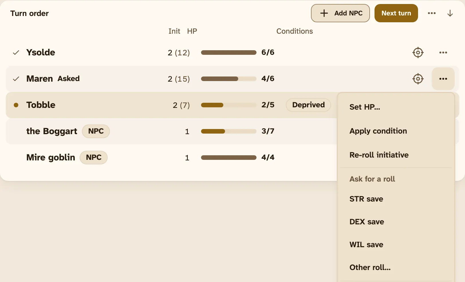Viewport: 465px width, 282px height.
Task: Open the turn order header three-dot menu
Action: (x=432, y=13)
